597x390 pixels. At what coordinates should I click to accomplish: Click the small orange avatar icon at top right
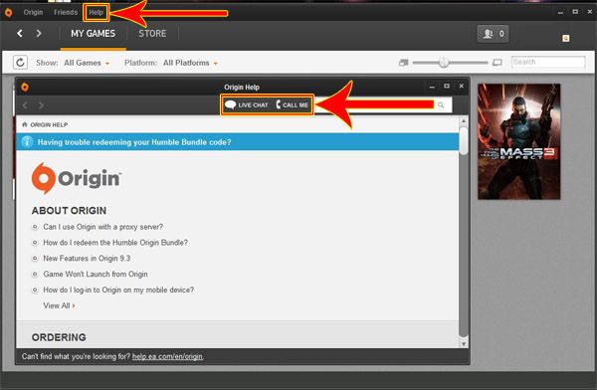coord(566,38)
